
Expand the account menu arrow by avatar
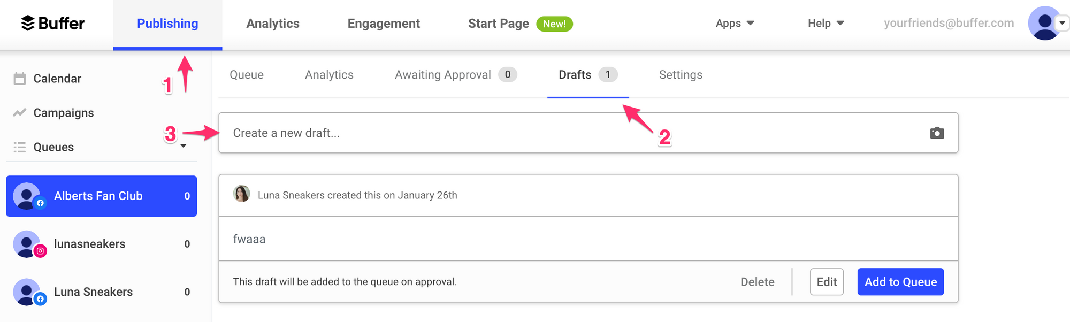click(x=1062, y=23)
